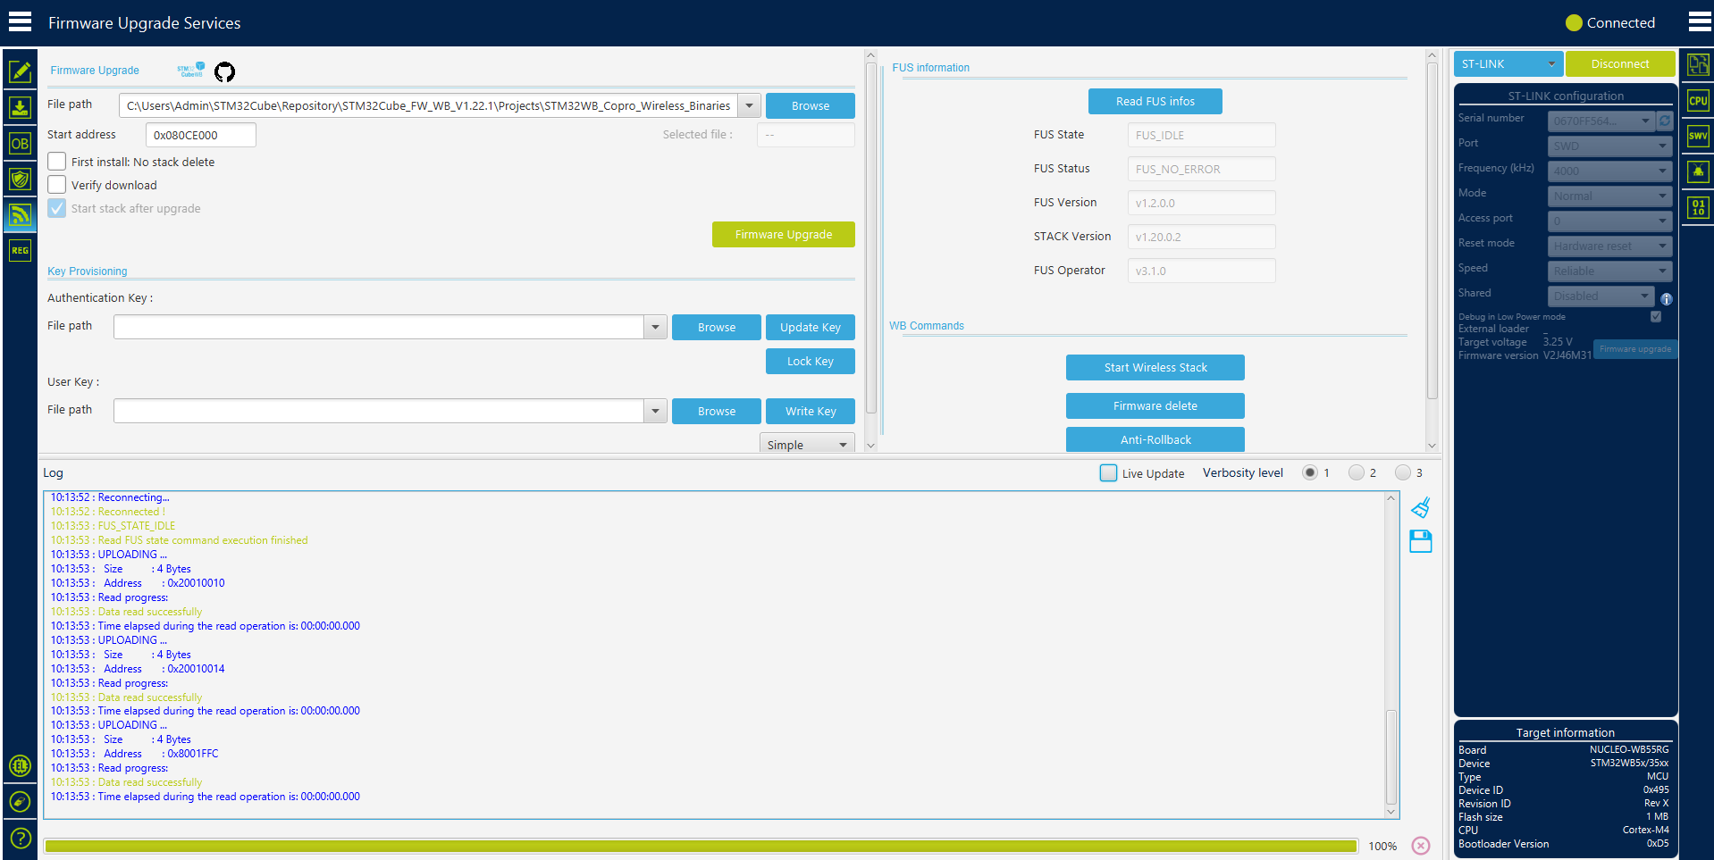The height and width of the screenshot is (860, 1714).
Task: Open the GitHub icon link
Action: (224, 71)
